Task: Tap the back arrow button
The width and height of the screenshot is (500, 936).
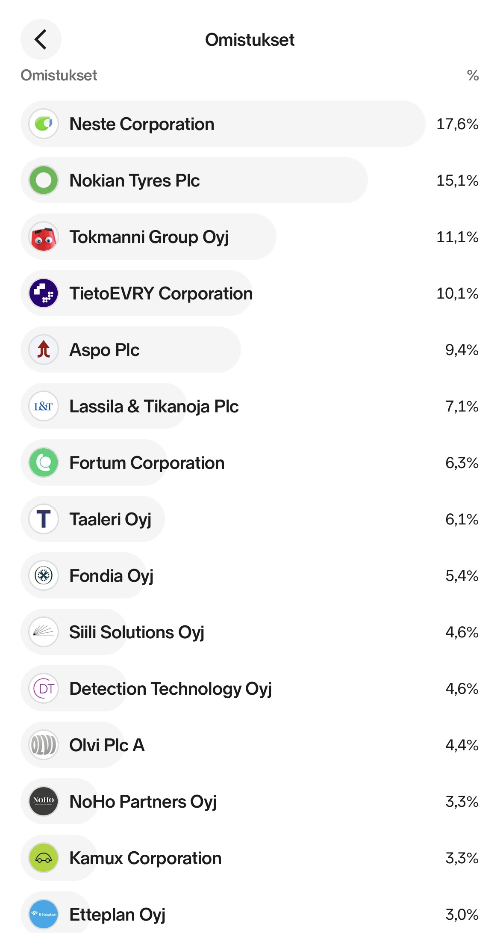Action: [x=41, y=40]
